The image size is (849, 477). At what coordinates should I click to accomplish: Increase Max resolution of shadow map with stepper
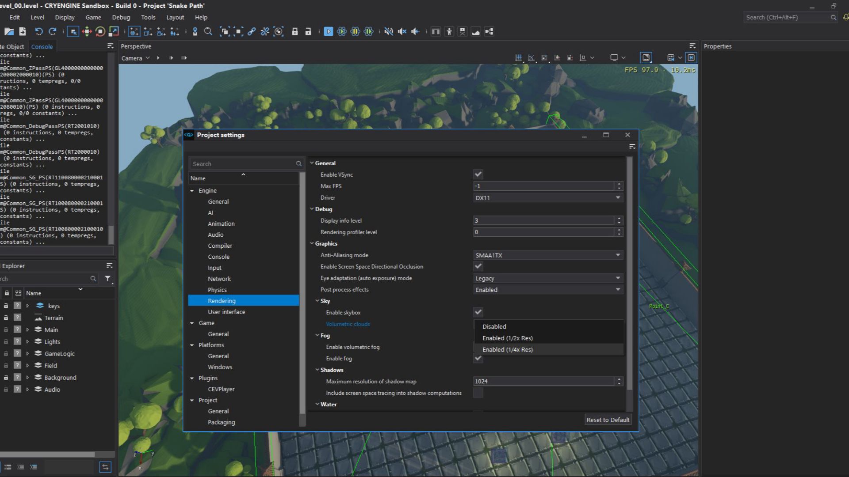tap(619, 379)
